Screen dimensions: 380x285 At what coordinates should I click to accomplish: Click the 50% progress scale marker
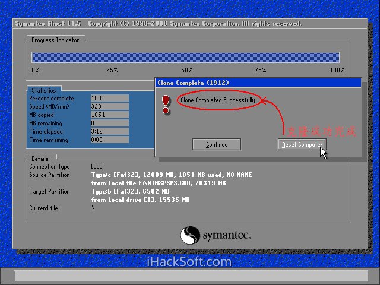(186, 70)
